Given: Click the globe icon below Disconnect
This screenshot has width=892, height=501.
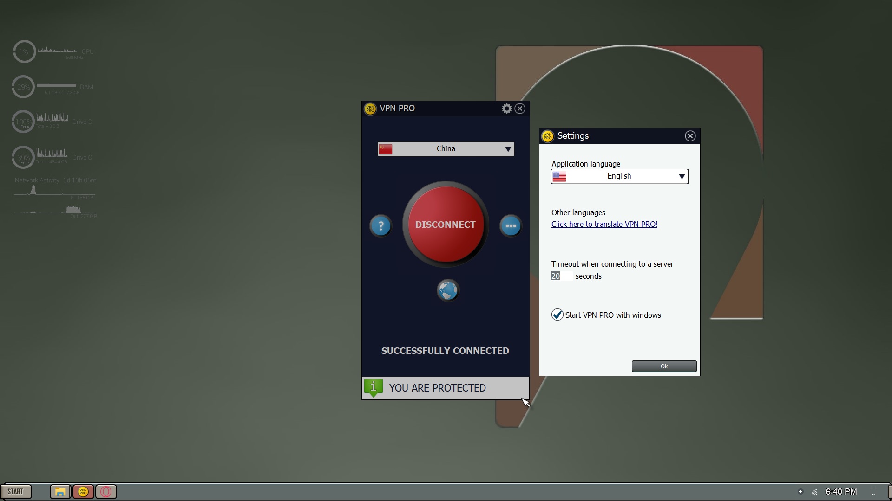Looking at the screenshot, I should point(448,291).
